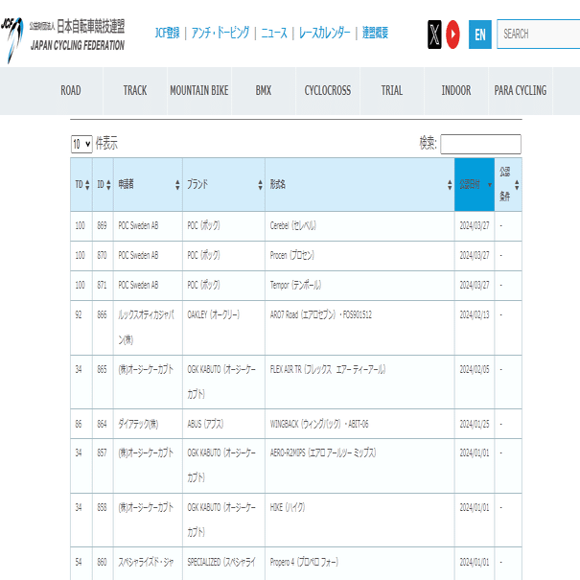Click ID 866 cell

(103, 328)
